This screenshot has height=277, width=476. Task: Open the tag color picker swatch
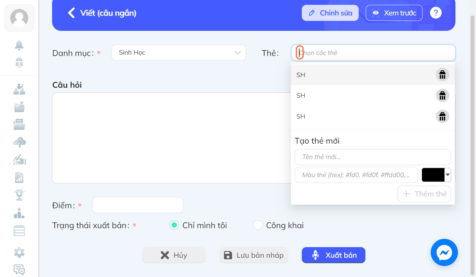tap(436, 175)
